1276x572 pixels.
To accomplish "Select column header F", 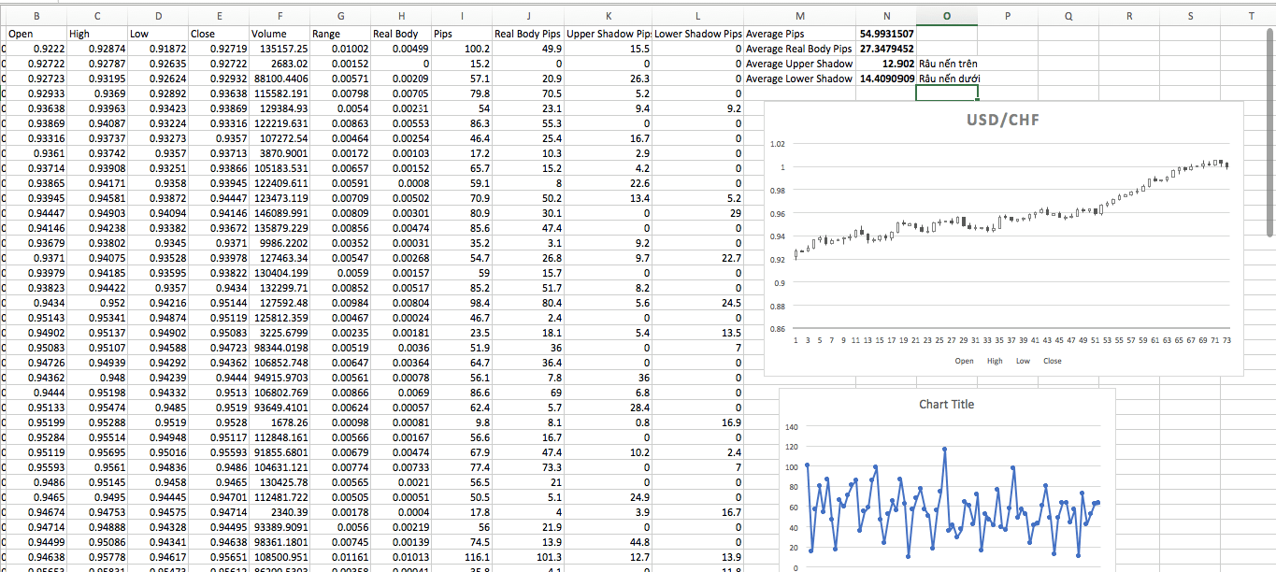I will tap(279, 16).
